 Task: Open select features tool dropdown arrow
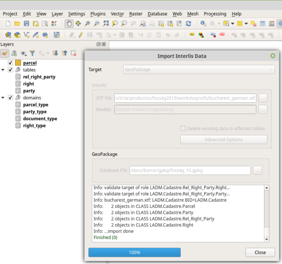(233, 24)
